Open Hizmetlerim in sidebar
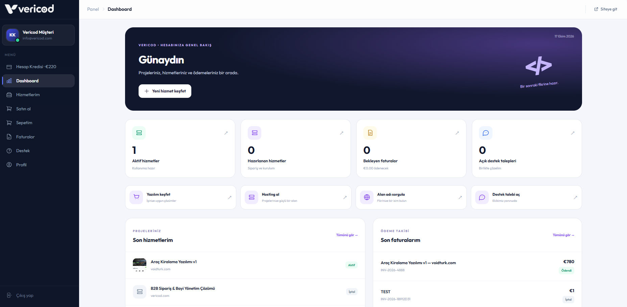 [x=38, y=95]
